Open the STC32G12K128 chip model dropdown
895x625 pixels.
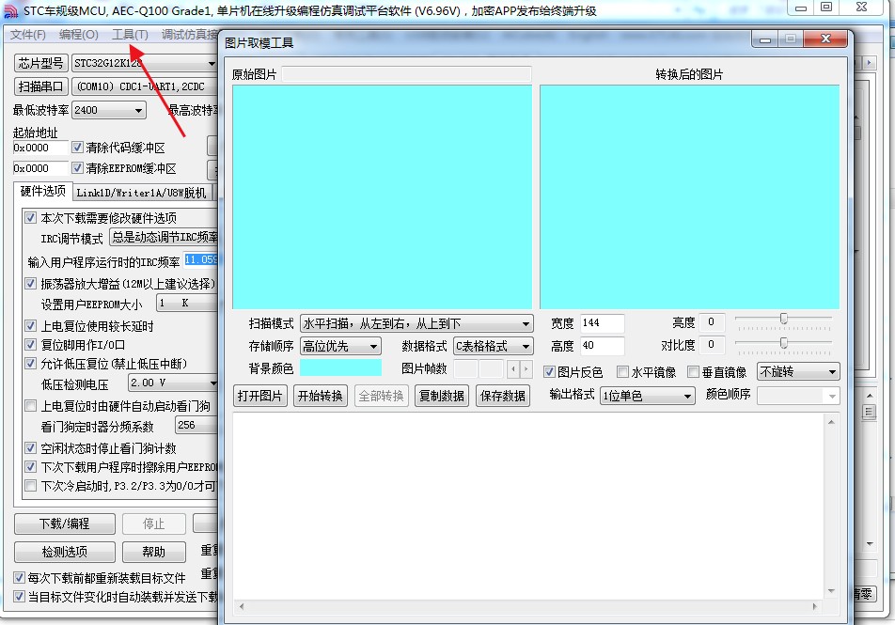pyautogui.click(x=145, y=63)
